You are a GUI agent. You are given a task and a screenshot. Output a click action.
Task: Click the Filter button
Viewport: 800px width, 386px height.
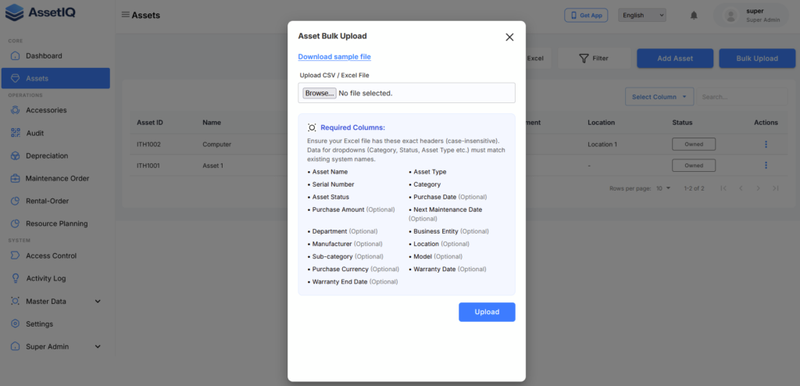click(594, 58)
